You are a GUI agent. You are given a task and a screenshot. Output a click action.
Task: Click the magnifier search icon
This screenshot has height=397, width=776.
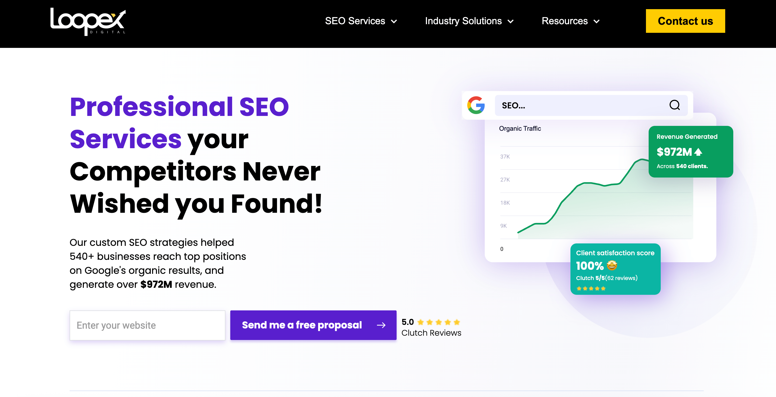674,105
